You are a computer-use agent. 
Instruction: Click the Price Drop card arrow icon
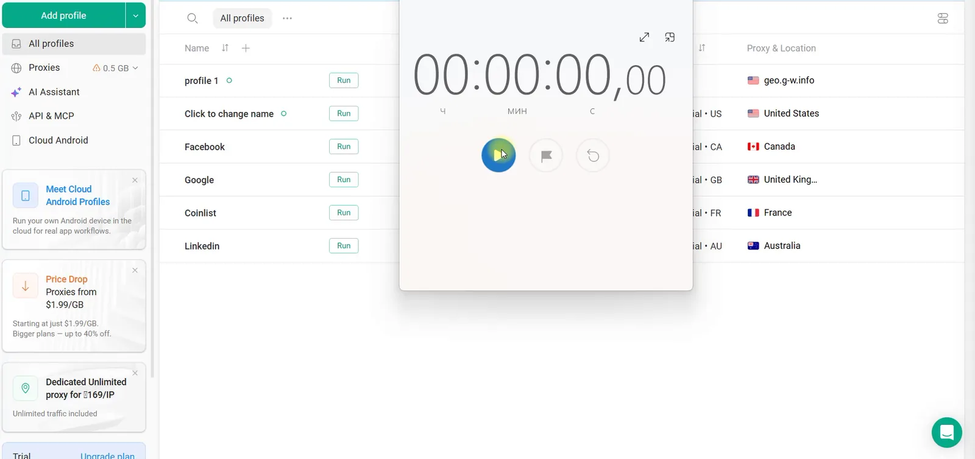pyautogui.click(x=26, y=286)
